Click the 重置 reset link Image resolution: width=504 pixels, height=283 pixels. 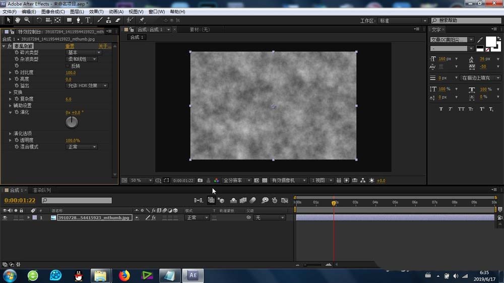70,46
